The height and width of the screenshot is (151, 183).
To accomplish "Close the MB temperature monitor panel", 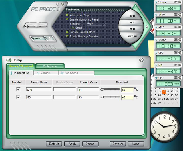I will pos(180,65).
